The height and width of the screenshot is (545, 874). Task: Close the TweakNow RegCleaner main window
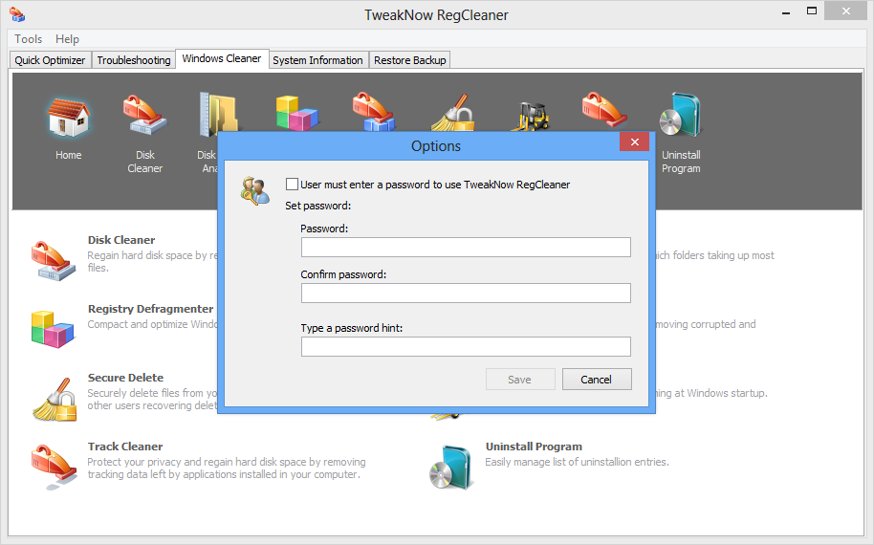pos(846,11)
